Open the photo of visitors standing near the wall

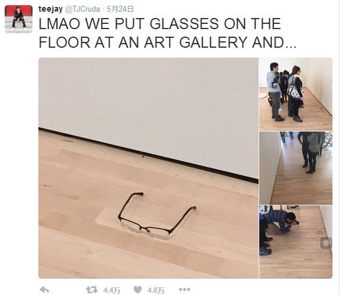tap(296, 94)
